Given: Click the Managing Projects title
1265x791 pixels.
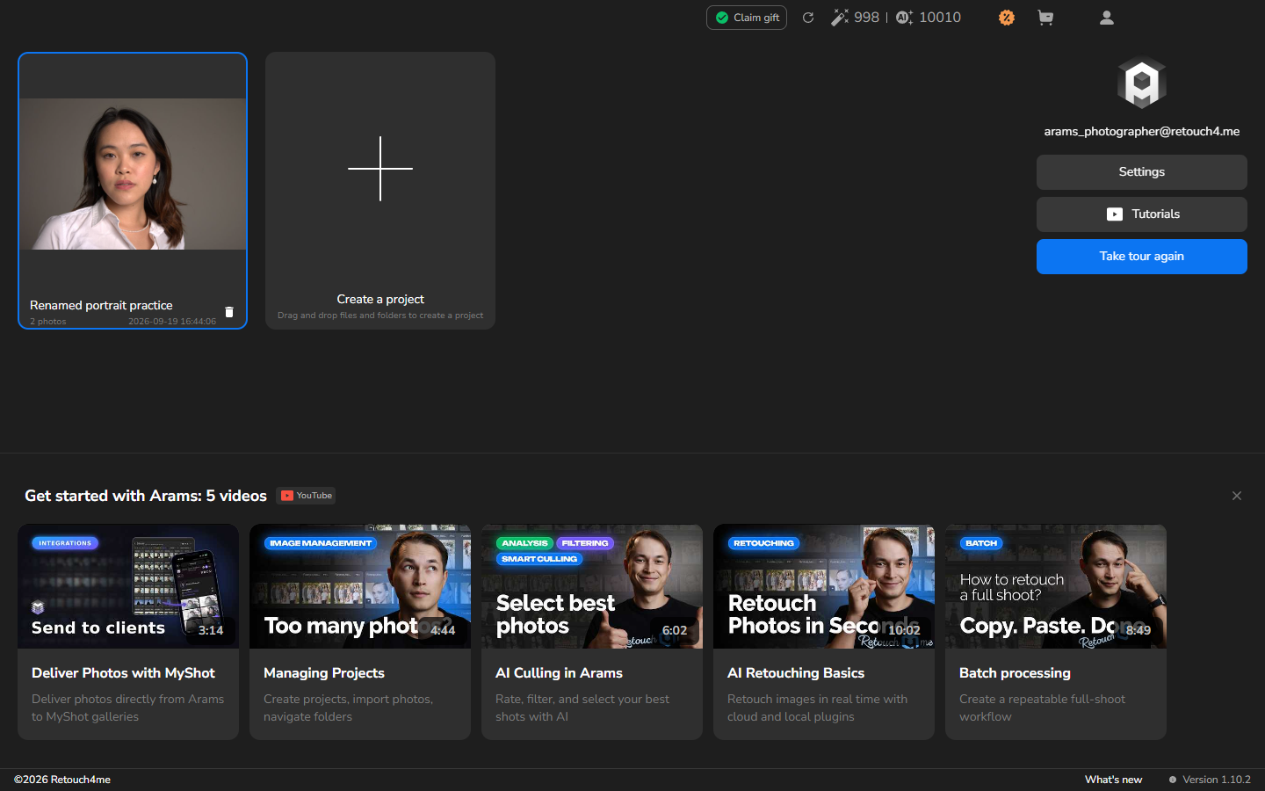Looking at the screenshot, I should pyautogui.click(x=324, y=673).
